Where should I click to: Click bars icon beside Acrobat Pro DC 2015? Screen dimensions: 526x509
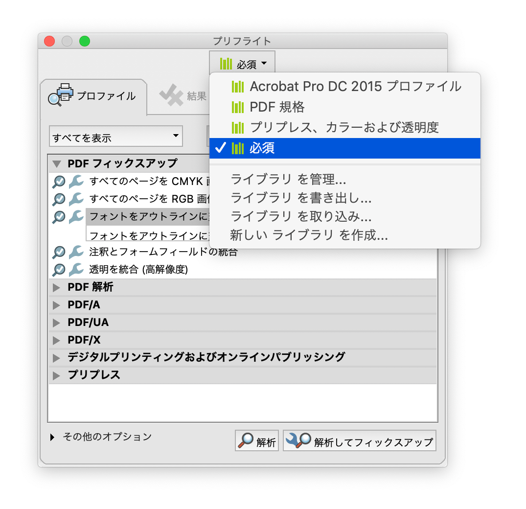237,87
